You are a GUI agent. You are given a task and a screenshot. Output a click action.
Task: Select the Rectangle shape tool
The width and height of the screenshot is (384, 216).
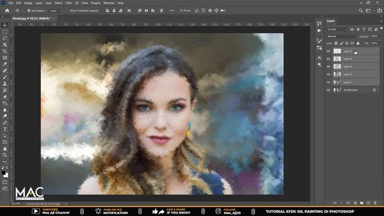click(5, 142)
